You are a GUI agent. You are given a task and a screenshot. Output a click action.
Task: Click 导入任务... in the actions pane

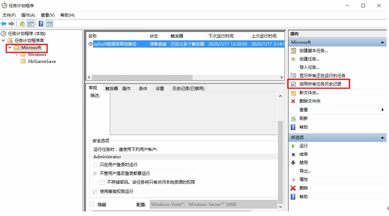(309, 67)
